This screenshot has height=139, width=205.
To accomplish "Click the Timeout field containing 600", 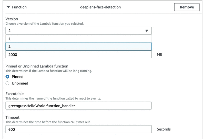I will click(78, 129).
